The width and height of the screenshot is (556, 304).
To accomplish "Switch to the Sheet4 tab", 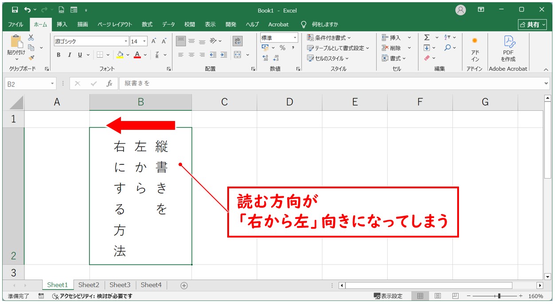I will 151,285.
